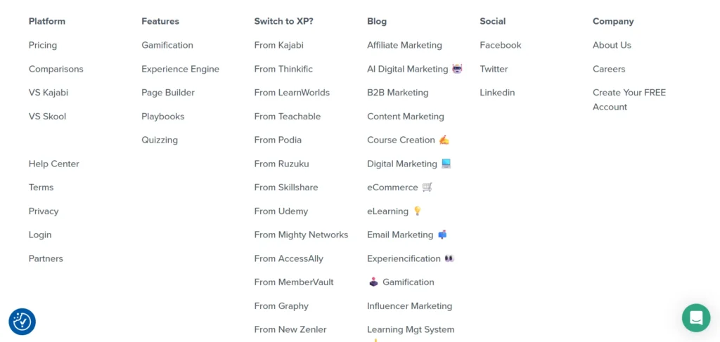Viewport: 720px width, 342px height.
Task: Click the light bulb emoji next to eLearning
Action: click(417, 211)
